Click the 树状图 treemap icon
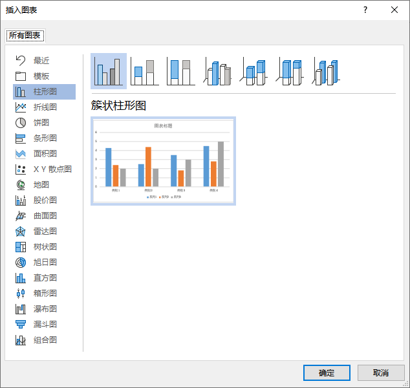 point(21,247)
